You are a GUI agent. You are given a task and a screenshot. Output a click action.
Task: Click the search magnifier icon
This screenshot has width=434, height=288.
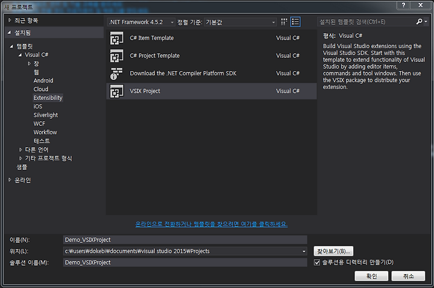419,22
